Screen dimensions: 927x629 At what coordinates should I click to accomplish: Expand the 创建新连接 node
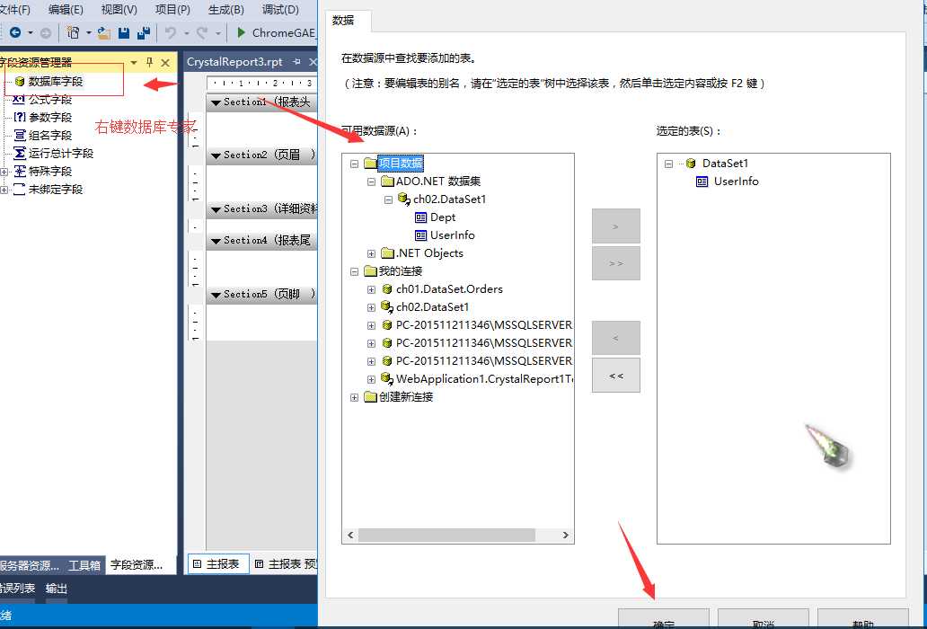pyautogui.click(x=354, y=397)
